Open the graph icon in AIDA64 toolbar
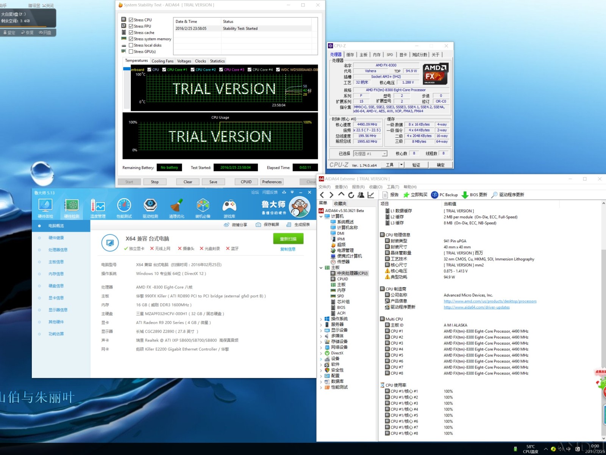The image size is (606, 455). 371,195
